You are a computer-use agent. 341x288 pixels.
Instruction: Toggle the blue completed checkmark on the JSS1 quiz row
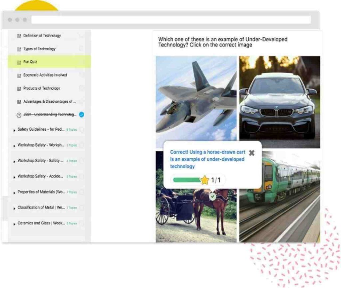[82, 114]
